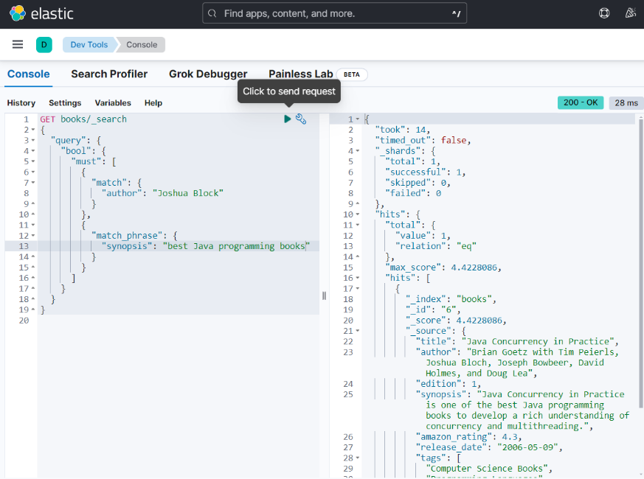Click the 28 ms response time badge
The image size is (644, 479).
pos(626,102)
